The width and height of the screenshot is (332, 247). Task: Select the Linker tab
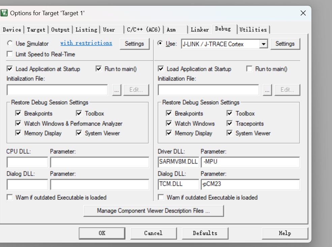[200, 30]
